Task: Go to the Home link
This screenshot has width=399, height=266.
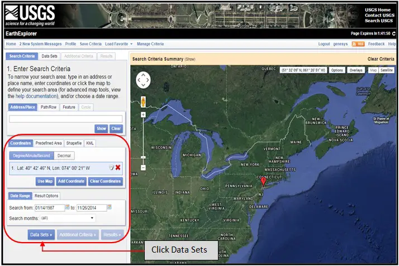Action: [11, 44]
